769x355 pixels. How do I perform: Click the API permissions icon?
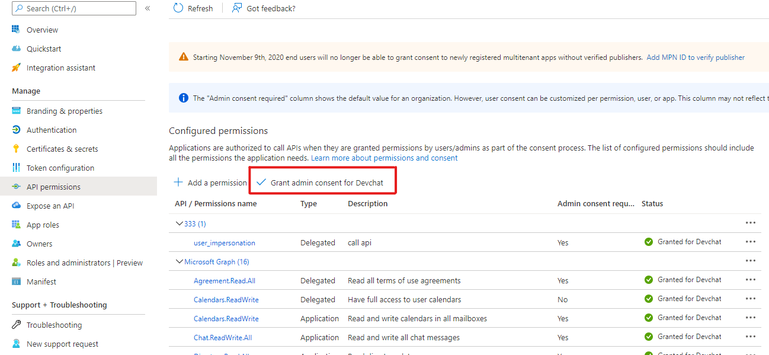17,187
